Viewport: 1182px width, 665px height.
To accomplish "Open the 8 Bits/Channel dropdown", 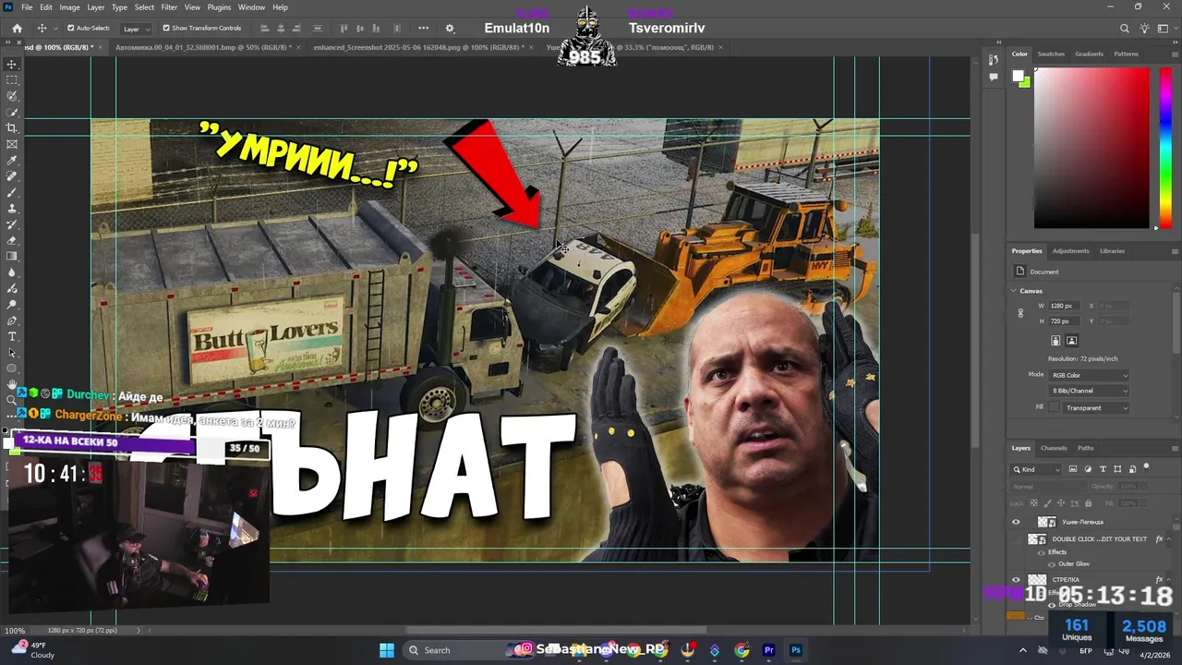I will coord(1090,391).
